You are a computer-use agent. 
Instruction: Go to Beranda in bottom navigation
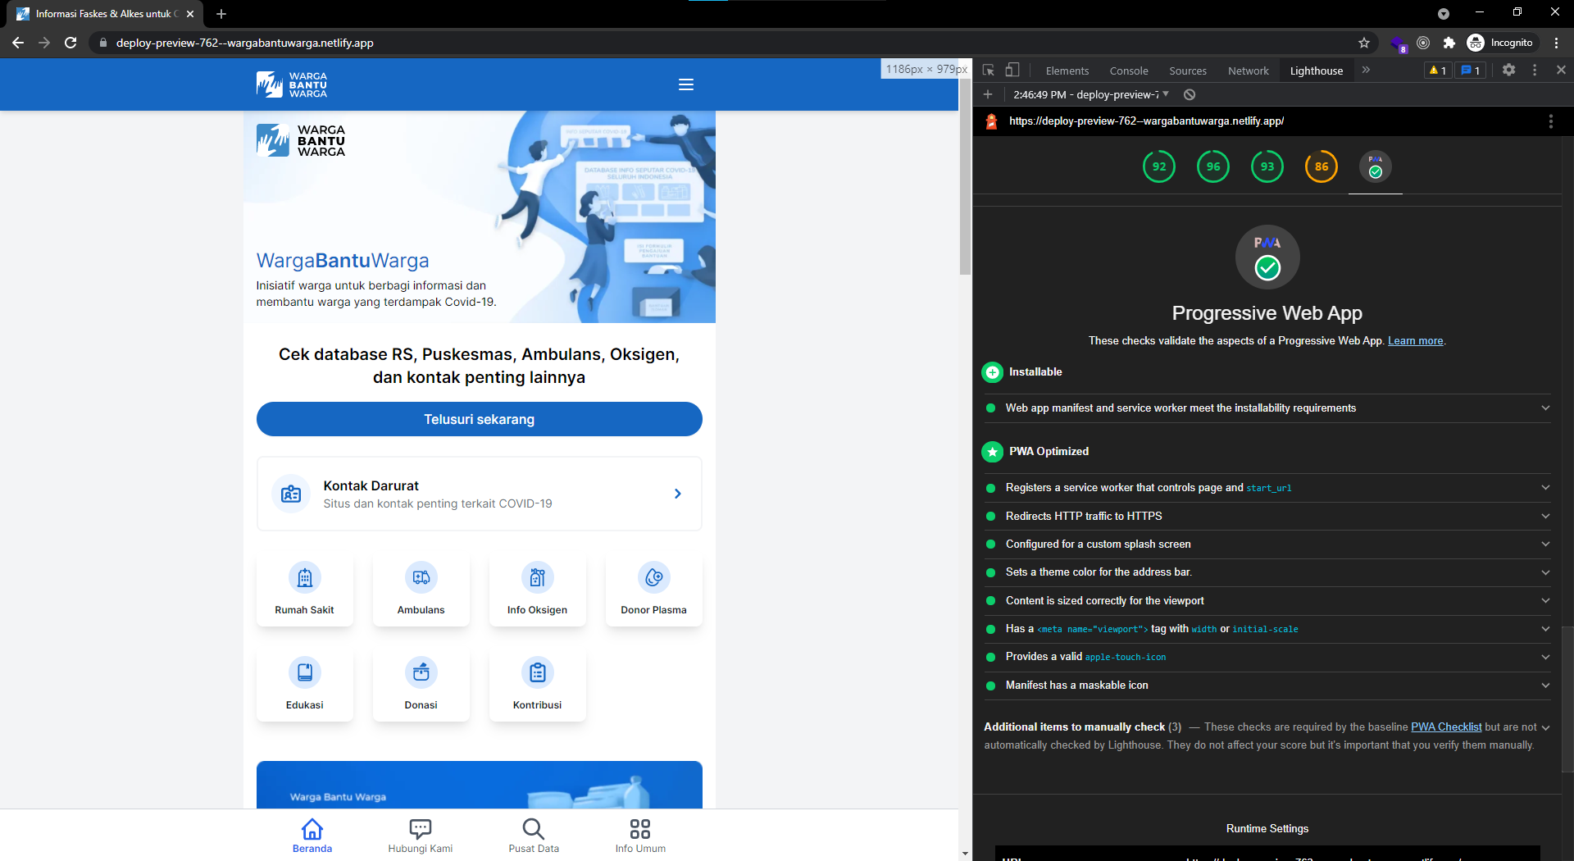[312, 836]
